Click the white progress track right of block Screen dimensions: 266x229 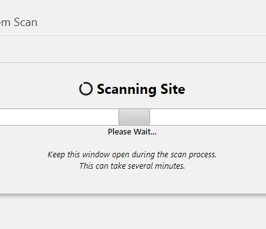tap(208, 117)
